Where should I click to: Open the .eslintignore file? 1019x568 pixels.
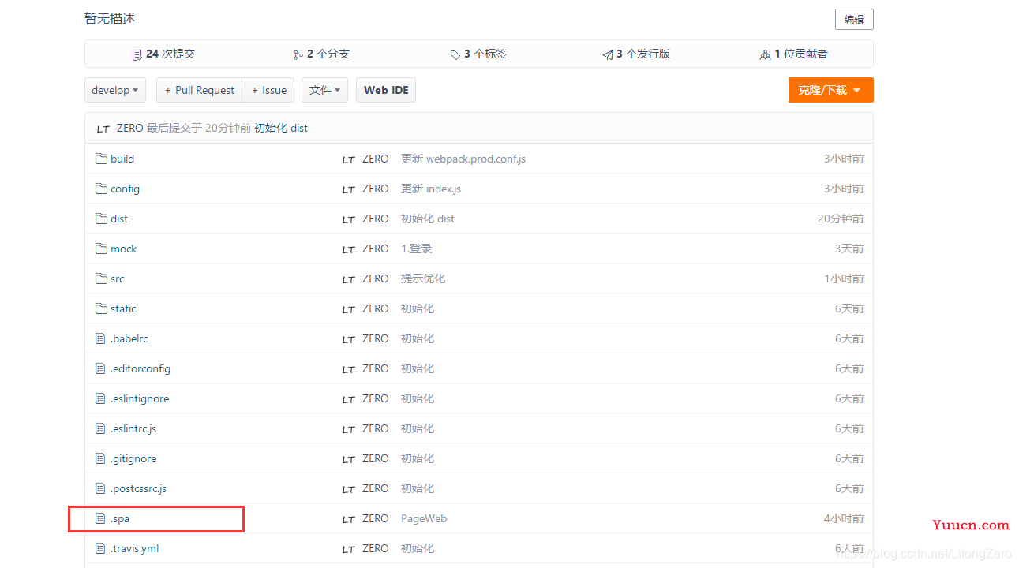click(140, 398)
